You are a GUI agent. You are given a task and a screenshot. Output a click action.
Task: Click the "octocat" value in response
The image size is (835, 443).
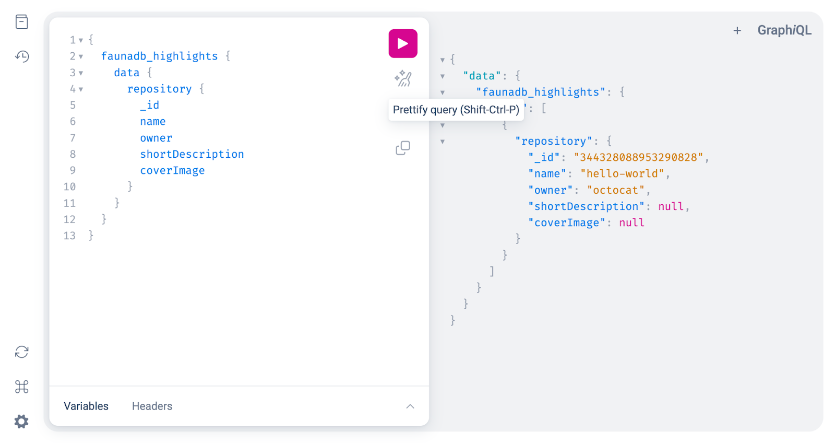coord(616,190)
